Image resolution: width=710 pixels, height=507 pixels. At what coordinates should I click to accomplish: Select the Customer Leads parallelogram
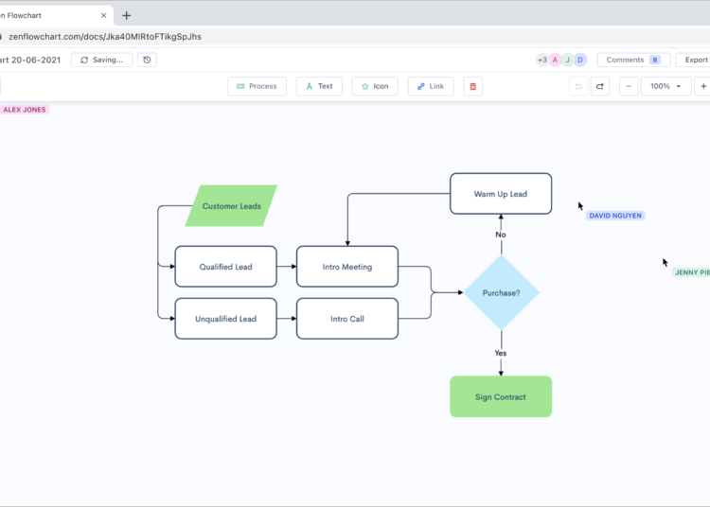231,206
